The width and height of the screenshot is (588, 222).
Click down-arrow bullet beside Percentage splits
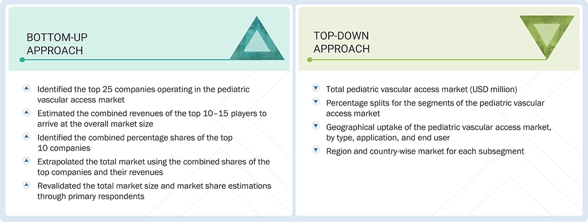[x=315, y=102]
